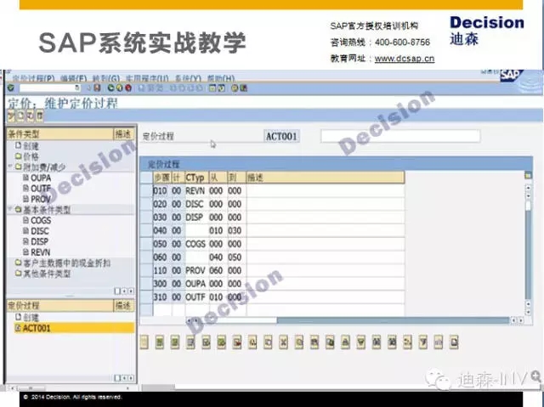Open the 定价过程(P) menu
The image size is (544, 407).
tap(33, 79)
